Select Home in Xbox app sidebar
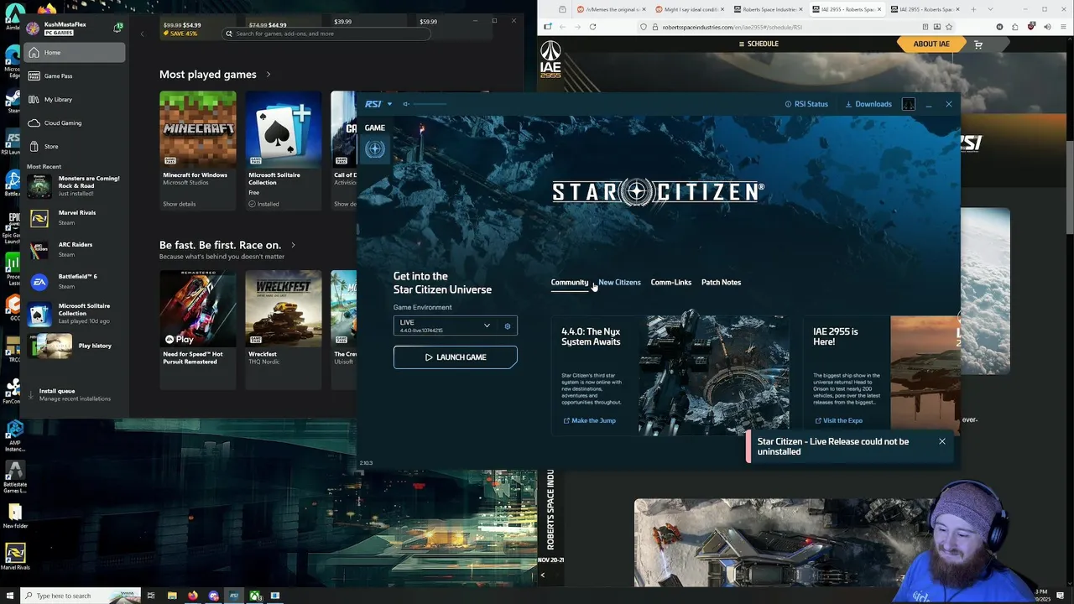The image size is (1074, 604). click(75, 53)
